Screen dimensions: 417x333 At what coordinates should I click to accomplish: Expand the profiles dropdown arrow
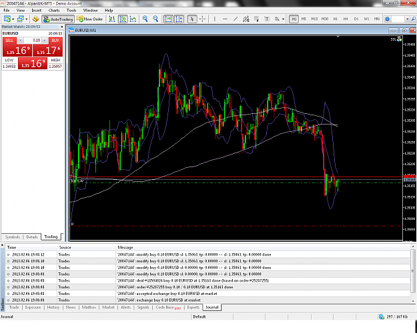pos(26,19)
